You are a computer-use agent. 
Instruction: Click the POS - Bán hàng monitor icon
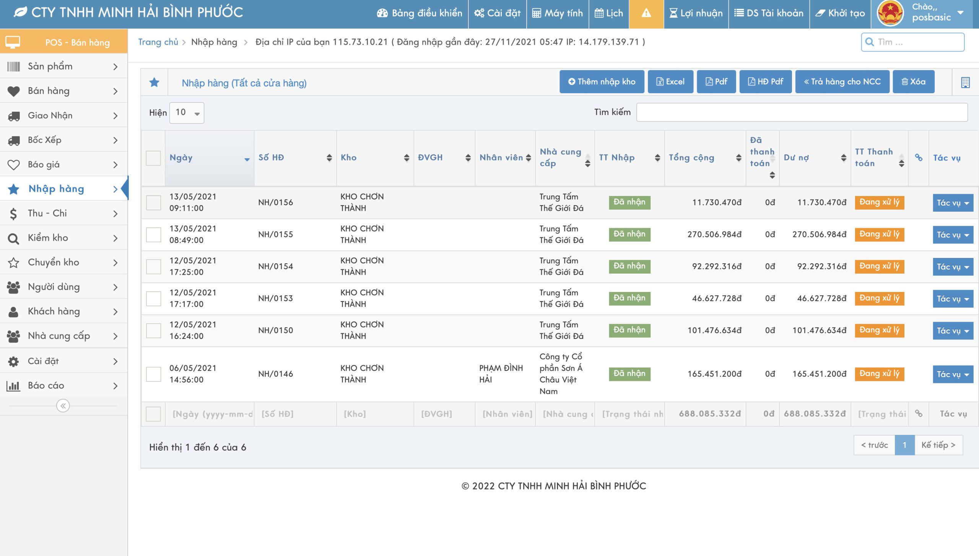tap(13, 42)
